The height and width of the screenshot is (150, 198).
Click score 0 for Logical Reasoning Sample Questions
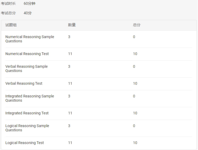[x=134, y=126]
